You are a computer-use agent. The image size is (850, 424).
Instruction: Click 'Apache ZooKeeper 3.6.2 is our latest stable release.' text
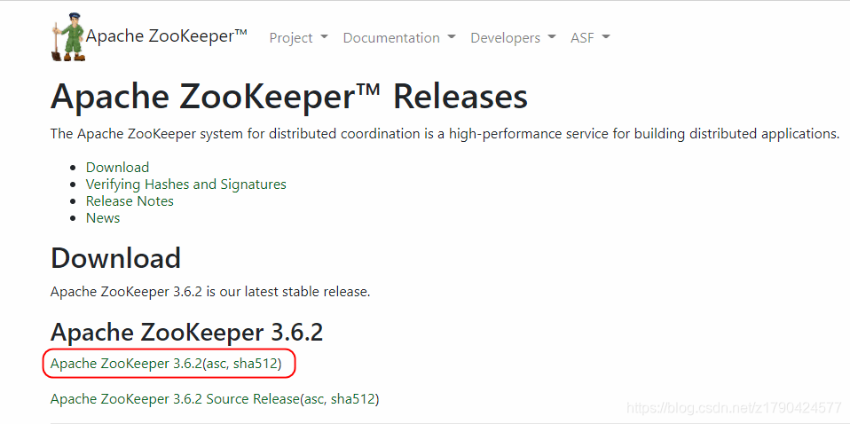coord(210,292)
